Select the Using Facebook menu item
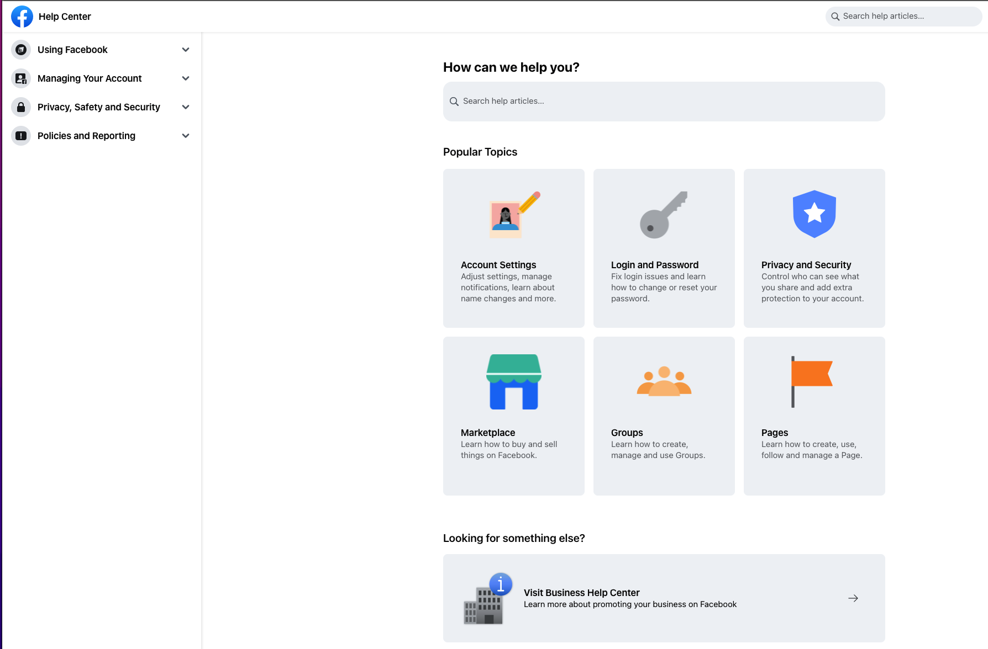The image size is (988, 649). click(101, 50)
